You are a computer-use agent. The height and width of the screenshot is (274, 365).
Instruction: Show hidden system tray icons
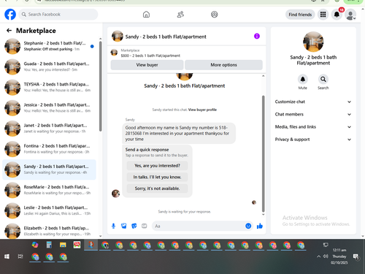point(318,256)
